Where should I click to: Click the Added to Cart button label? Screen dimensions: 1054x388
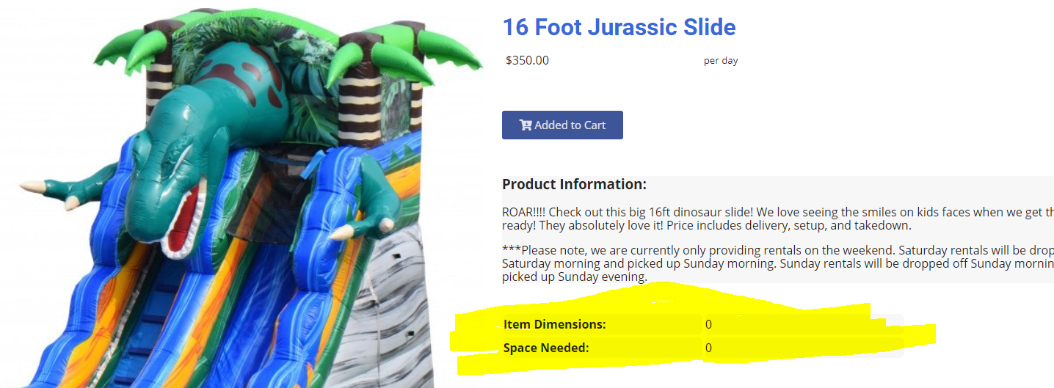click(x=570, y=125)
